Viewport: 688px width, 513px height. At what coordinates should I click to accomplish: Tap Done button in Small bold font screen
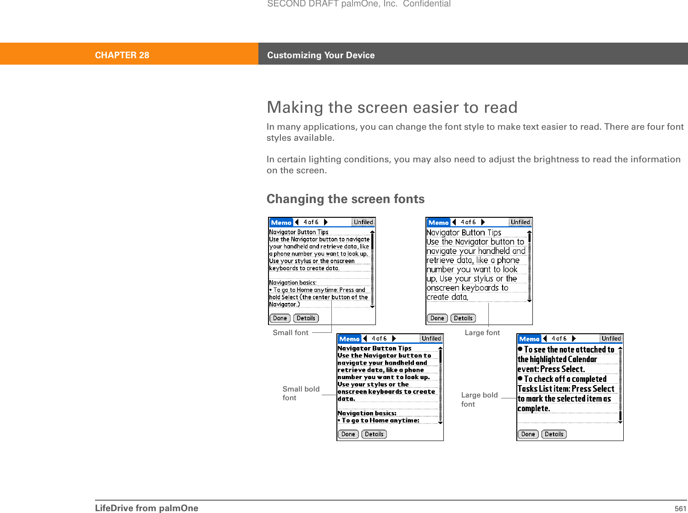[348, 434]
